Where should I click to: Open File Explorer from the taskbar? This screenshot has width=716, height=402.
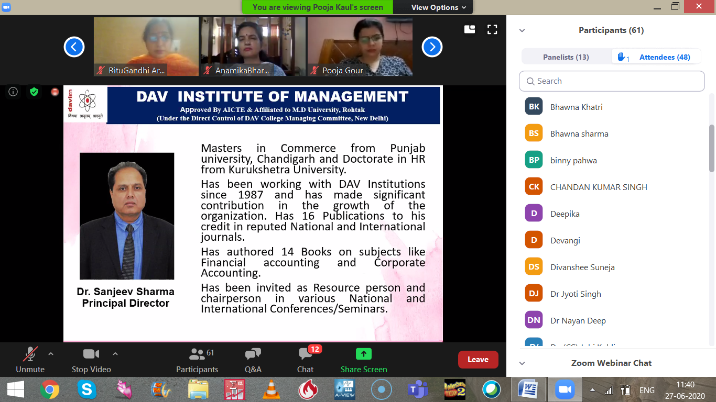coord(198,389)
